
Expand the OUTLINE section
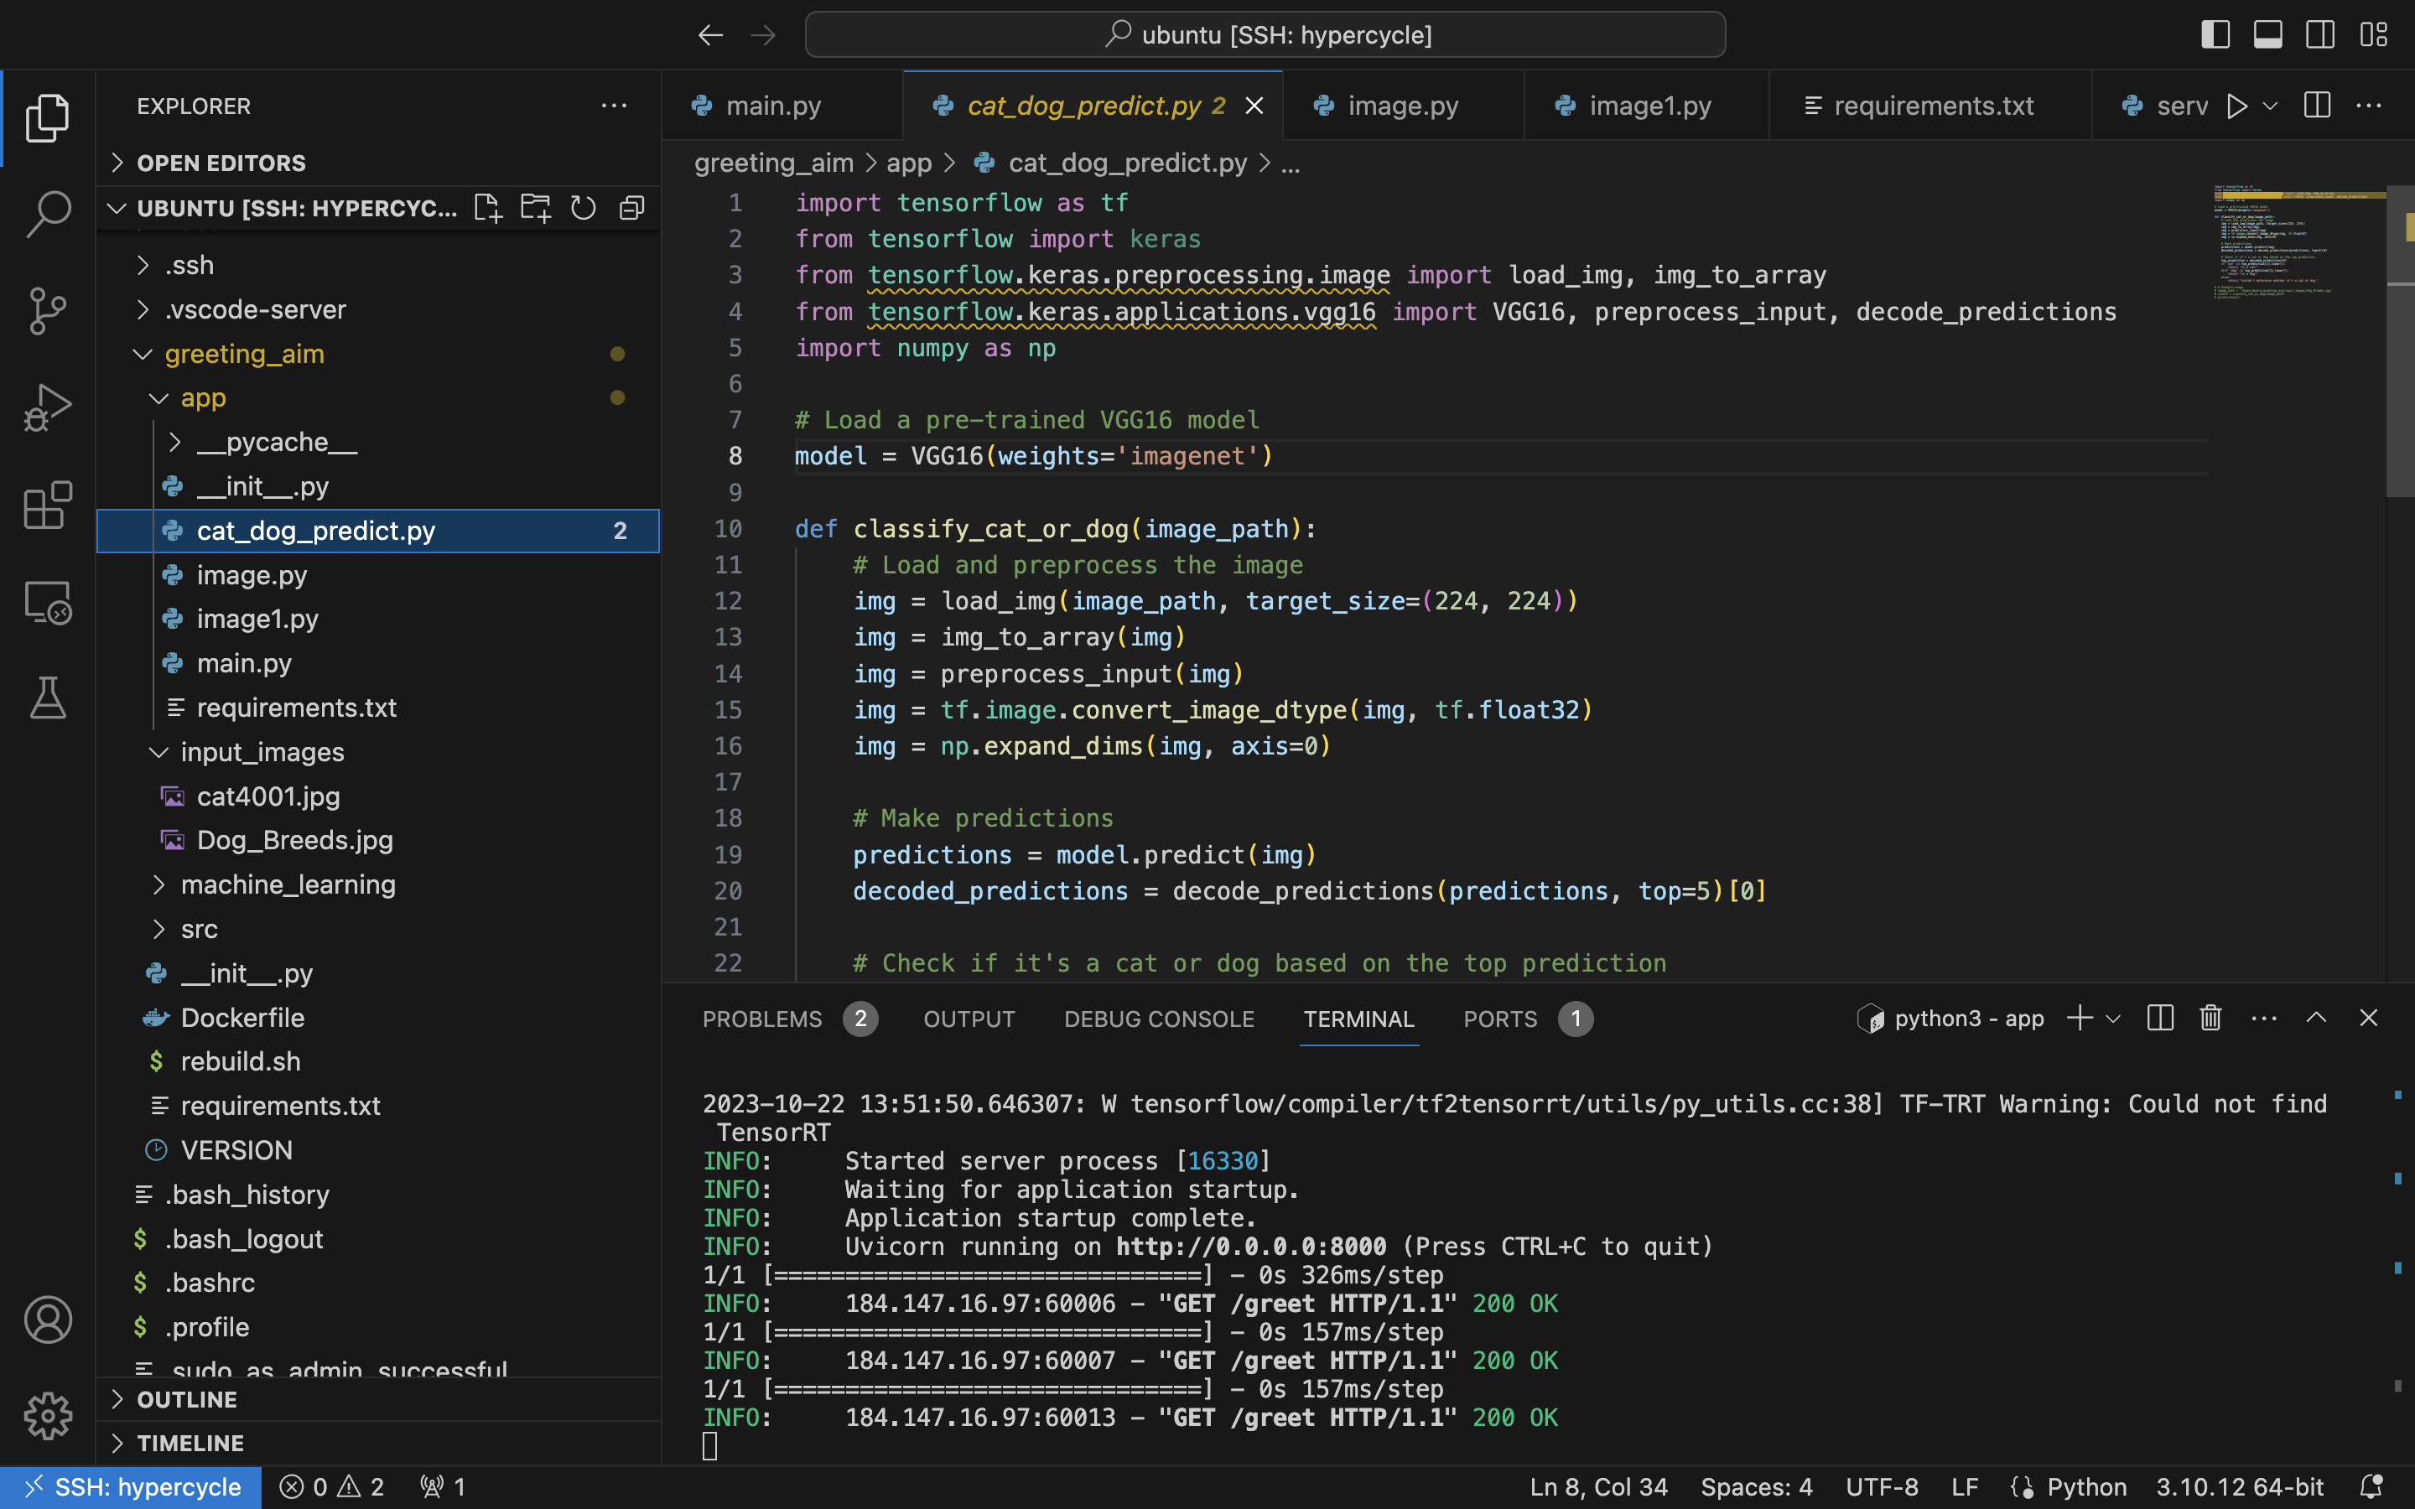(x=187, y=1399)
